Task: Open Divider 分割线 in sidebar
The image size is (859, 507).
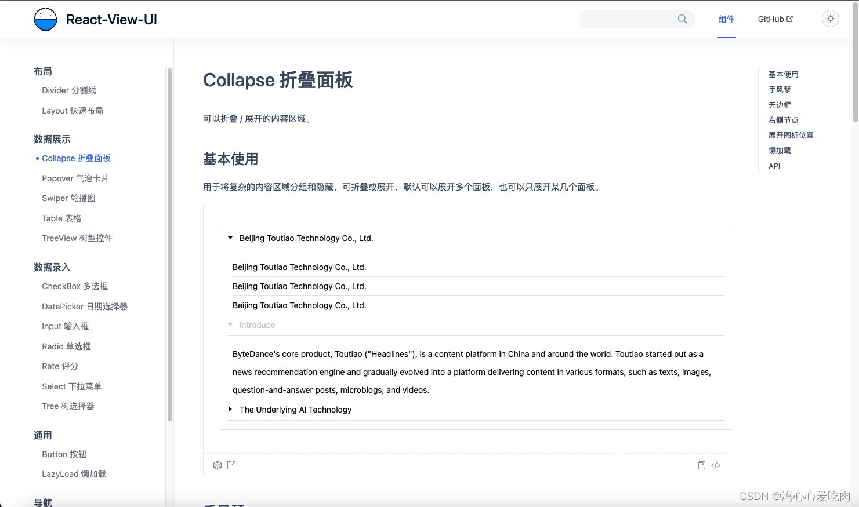Action: (69, 90)
